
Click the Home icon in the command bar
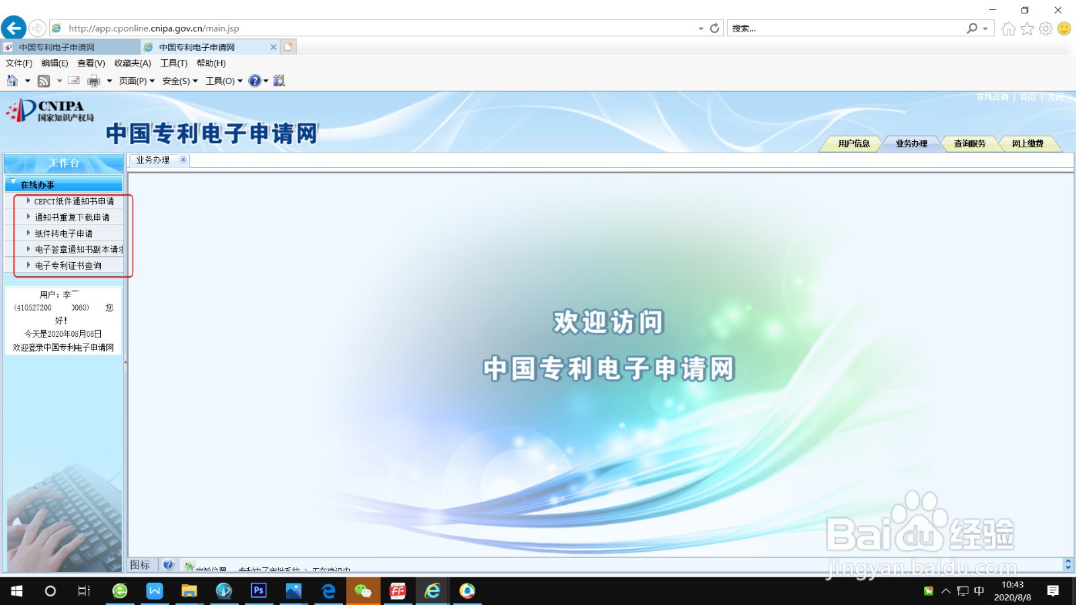click(x=12, y=81)
